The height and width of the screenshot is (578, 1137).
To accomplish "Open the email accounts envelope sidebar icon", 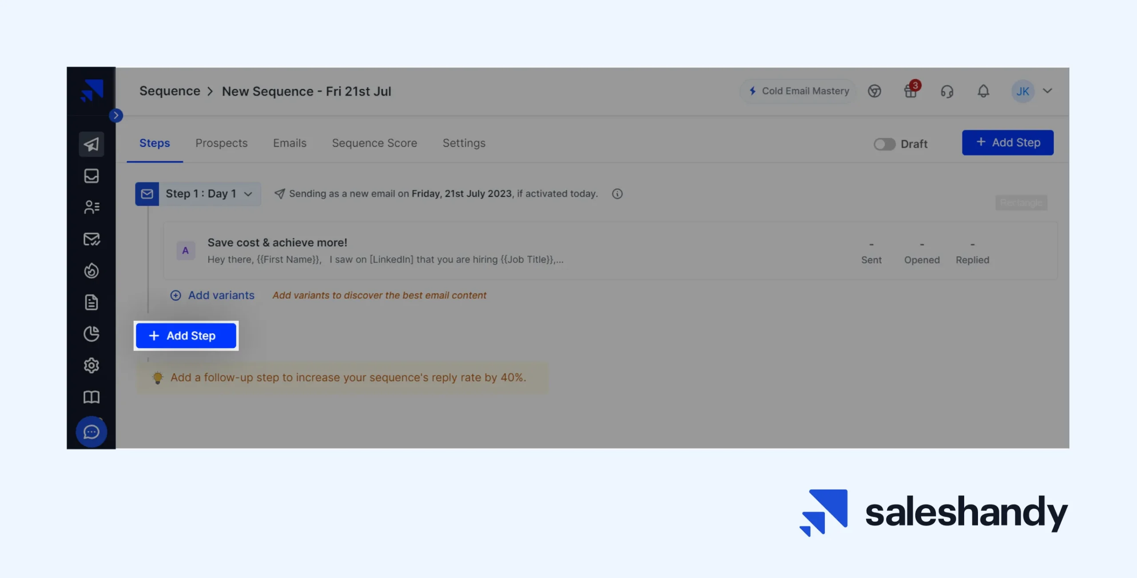I will 91,239.
